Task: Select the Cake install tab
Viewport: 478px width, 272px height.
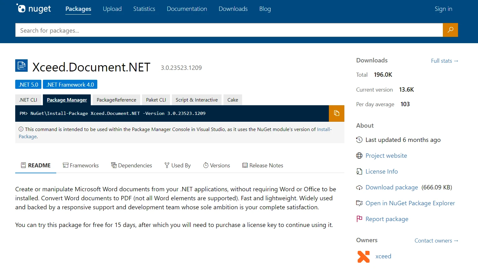Action: point(232,100)
